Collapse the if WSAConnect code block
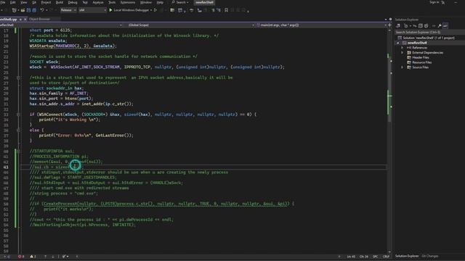The height and width of the screenshot is (261, 465). tap(18, 115)
